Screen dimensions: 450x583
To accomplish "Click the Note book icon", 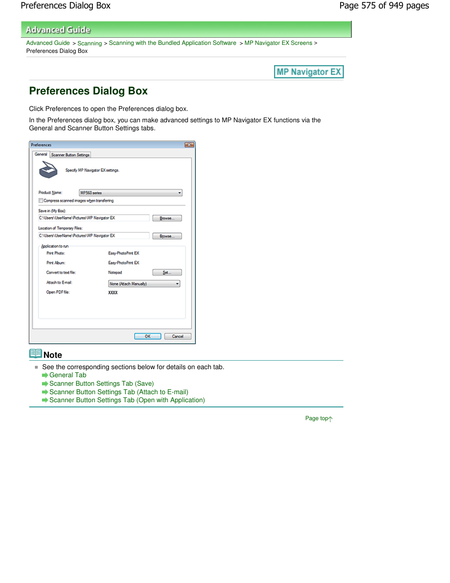I will 35,354.
